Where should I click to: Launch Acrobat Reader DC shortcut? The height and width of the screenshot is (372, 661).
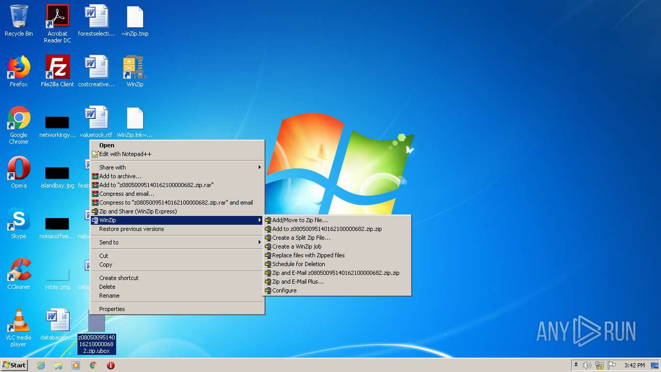tap(57, 24)
